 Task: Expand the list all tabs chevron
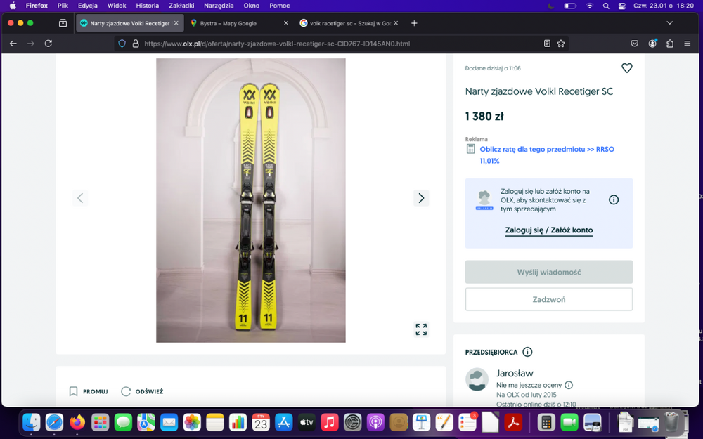669,23
